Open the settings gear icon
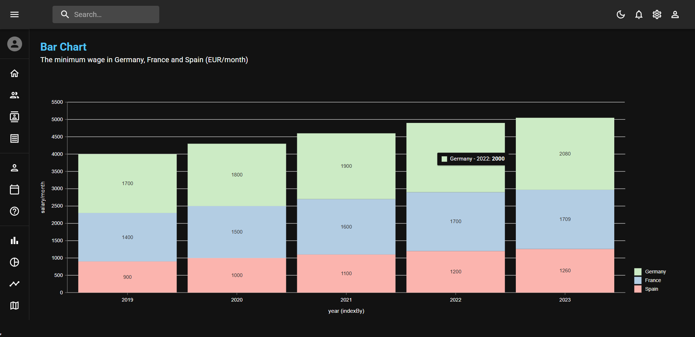Screen dimensions: 695x337 click(x=657, y=14)
